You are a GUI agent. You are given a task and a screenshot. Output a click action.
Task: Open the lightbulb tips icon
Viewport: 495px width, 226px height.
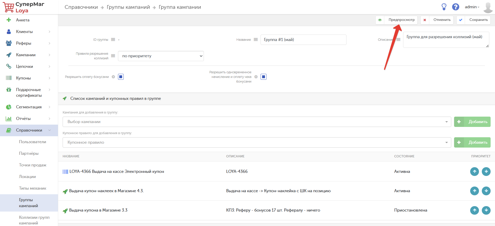[444, 7]
